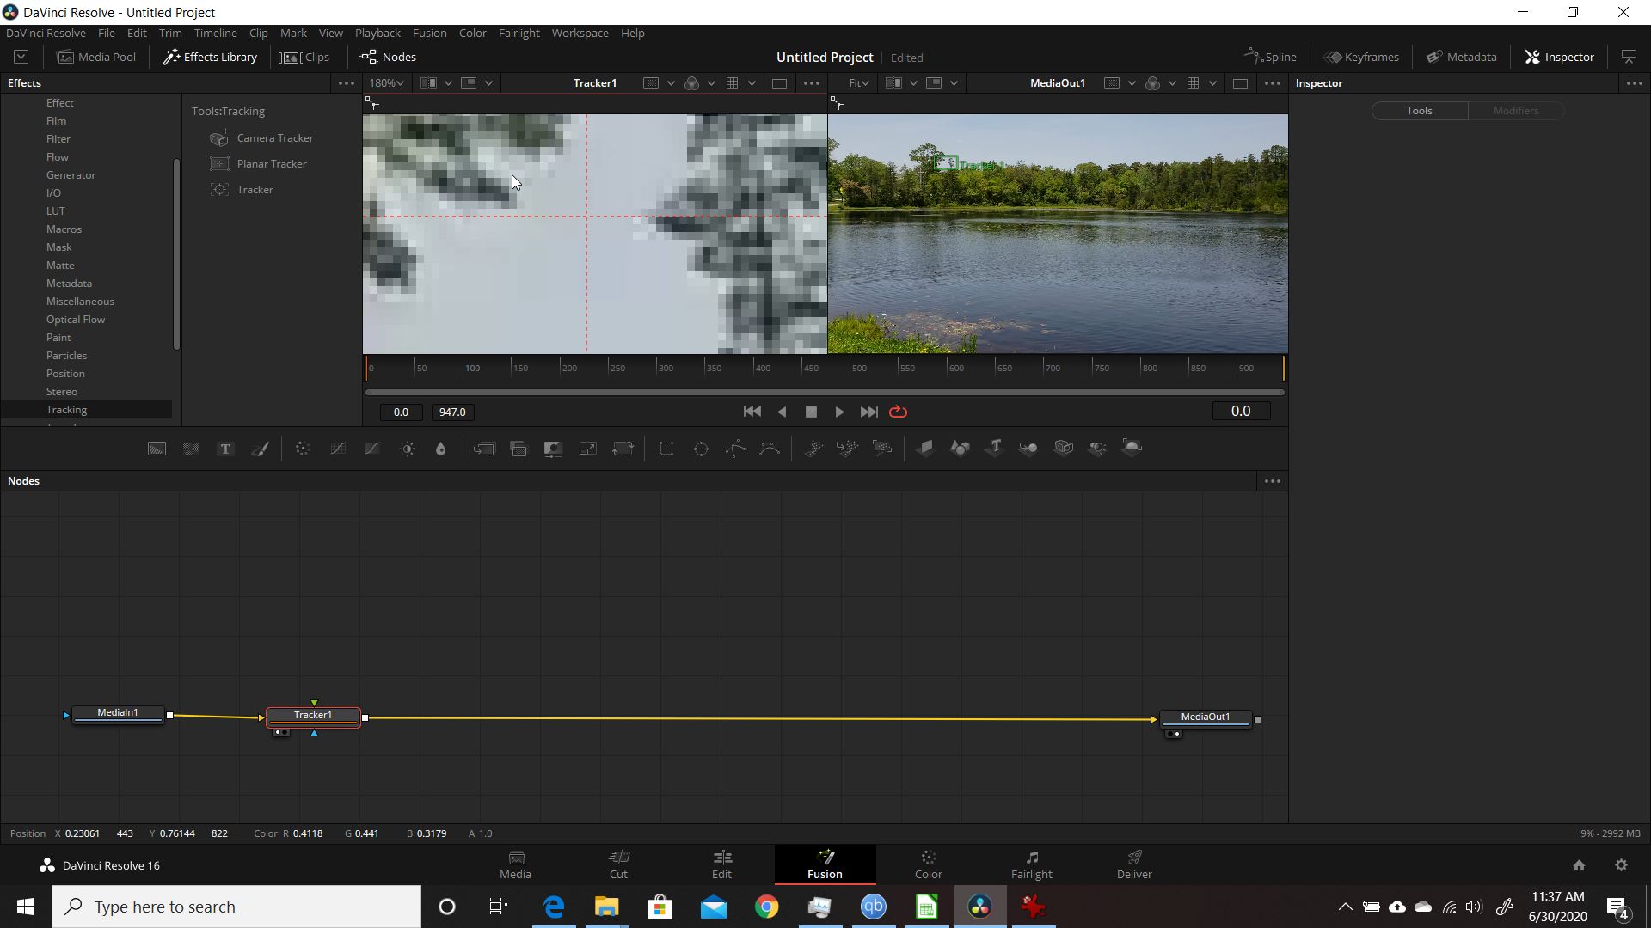Add a Fast Noise node
1651x928 pixels.
(x=191, y=449)
